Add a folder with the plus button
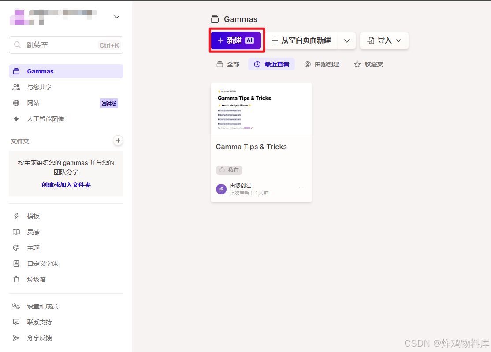 [x=118, y=141]
